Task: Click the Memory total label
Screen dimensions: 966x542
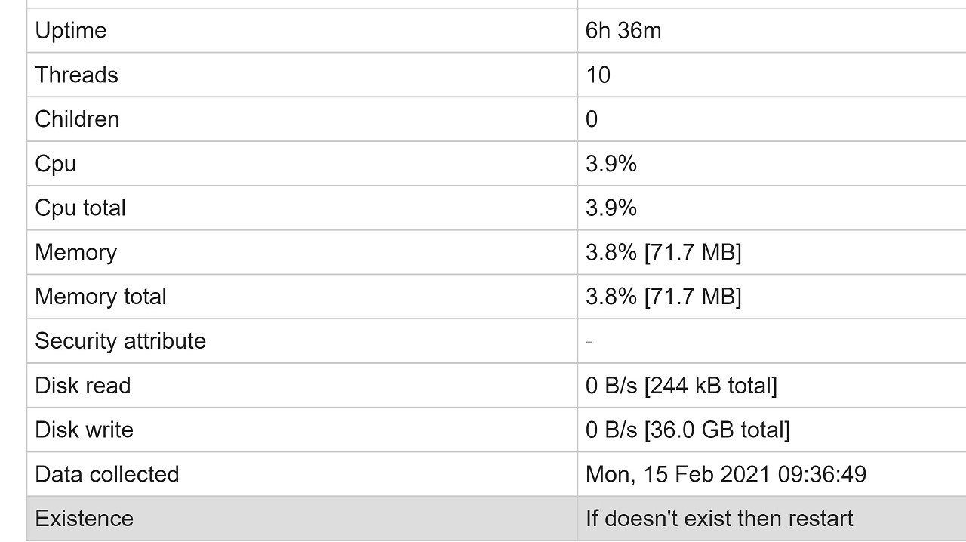Action: [100, 297]
